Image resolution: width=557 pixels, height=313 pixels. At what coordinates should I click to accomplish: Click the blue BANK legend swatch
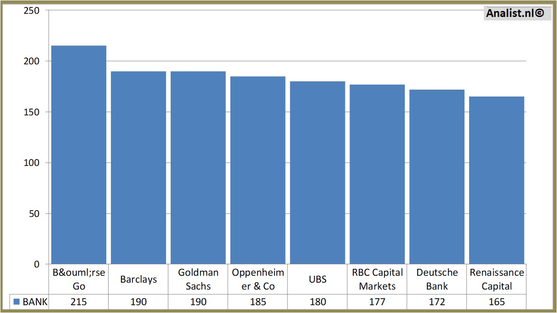point(17,302)
